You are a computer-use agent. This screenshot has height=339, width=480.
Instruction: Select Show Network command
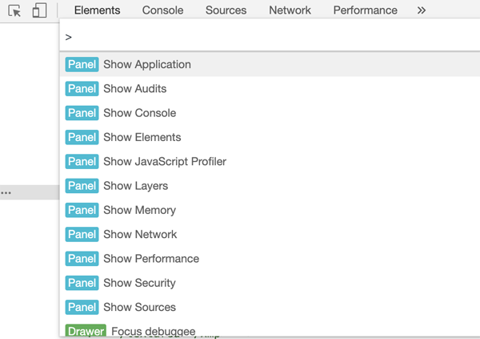click(140, 234)
